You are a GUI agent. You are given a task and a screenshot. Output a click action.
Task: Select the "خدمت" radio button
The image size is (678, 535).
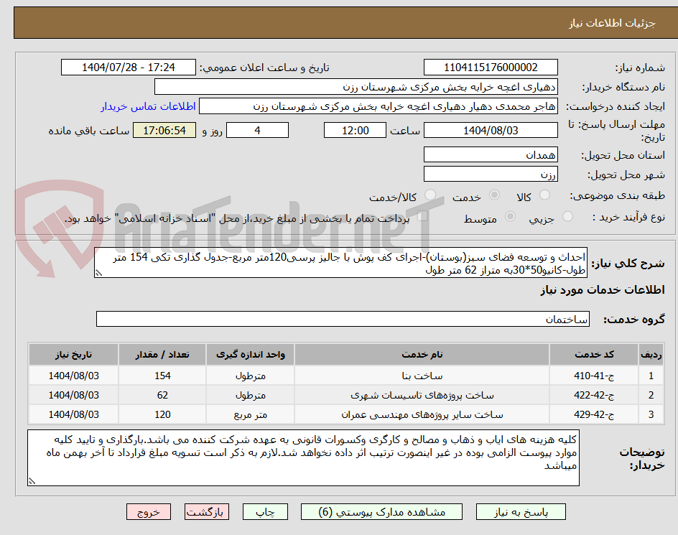pyautogui.click(x=494, y=194)
